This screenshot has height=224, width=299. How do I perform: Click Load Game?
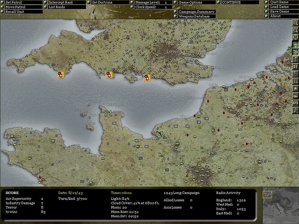click(281, 7)
